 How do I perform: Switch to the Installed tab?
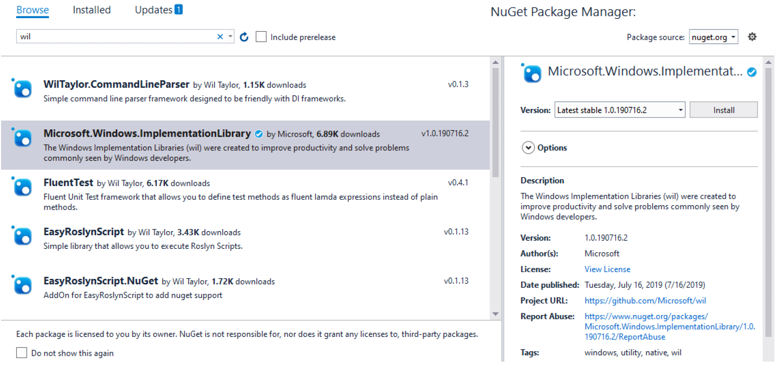click(x=92, y=10)
